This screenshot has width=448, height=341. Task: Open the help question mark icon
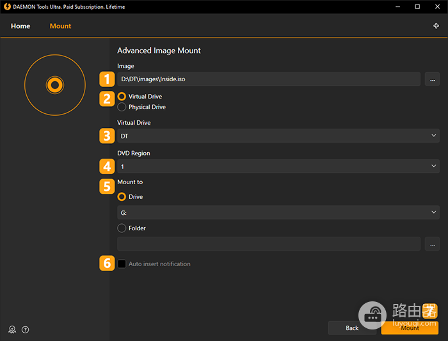pyautogui.click(x=26, y=329)
